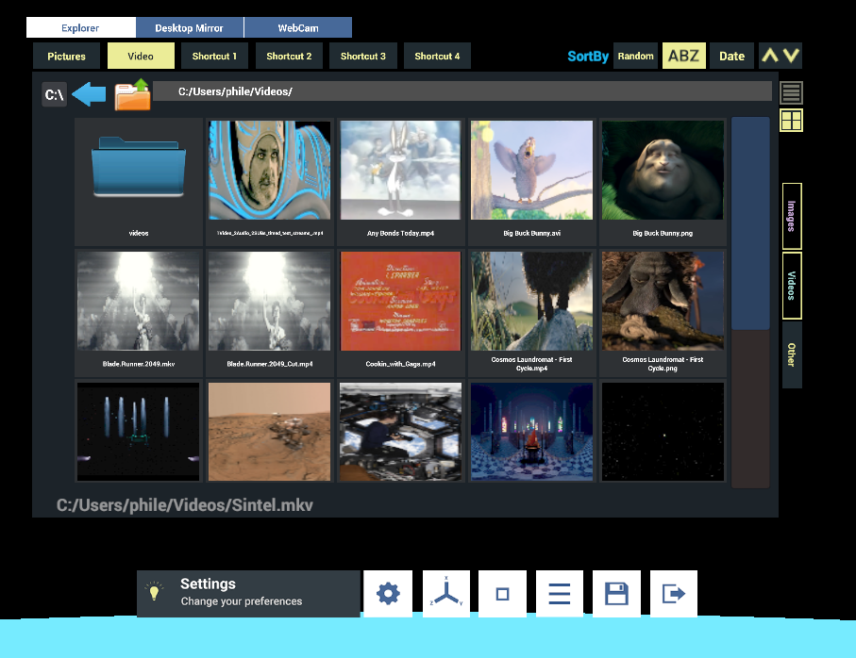Select the space station interior thumbnail
Screen dimensions: 856x658
(401, 432)
